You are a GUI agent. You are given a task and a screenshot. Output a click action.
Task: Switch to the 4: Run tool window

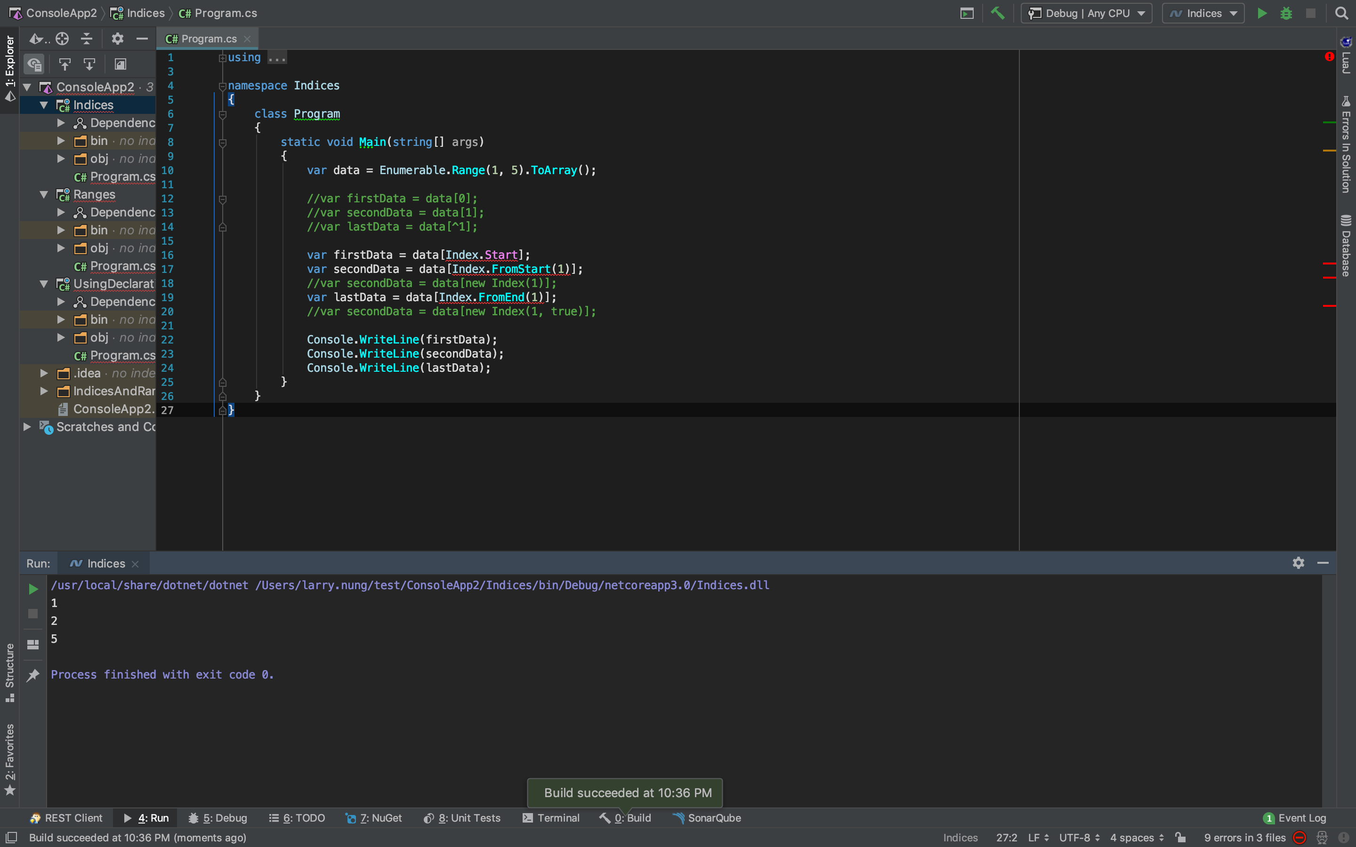[x=145, y=818]
